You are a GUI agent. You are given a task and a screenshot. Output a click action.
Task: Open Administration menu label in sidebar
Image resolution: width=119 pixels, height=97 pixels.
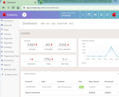10,69
